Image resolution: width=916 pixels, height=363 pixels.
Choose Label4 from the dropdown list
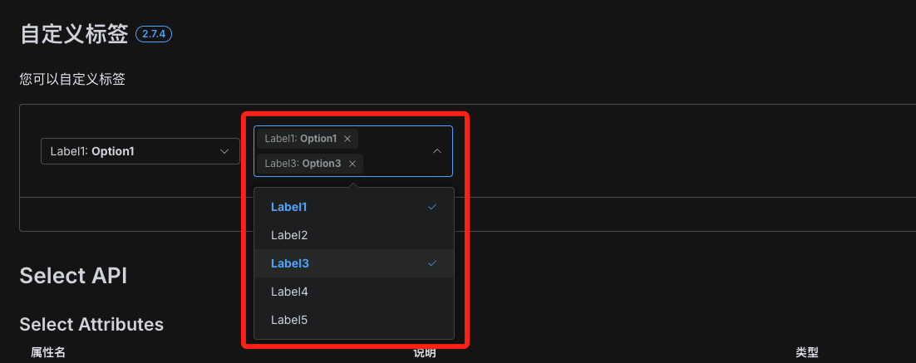354,292
